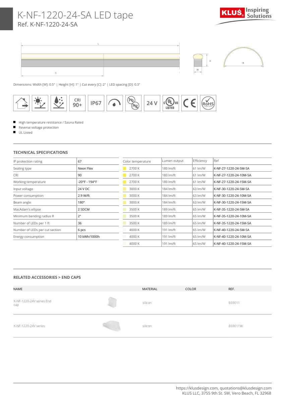Viewport: 285px width, 404px height.
Task: Click the E69011W reference code
Action: [236, 326]
